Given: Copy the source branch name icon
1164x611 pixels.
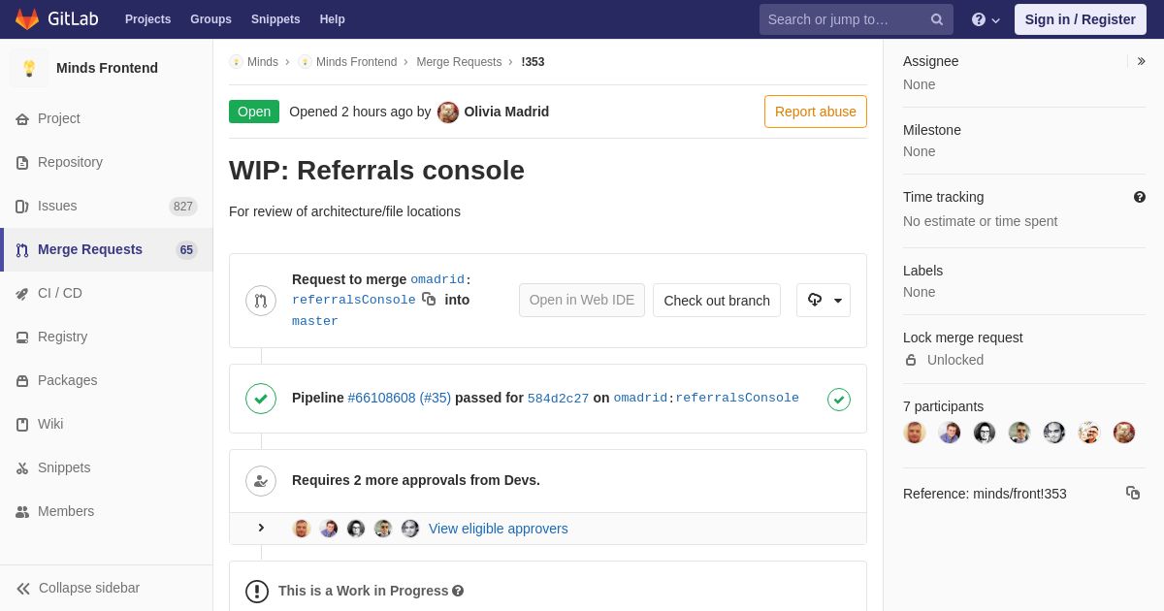Looking at the screenshot, I should tap(429, 299).
